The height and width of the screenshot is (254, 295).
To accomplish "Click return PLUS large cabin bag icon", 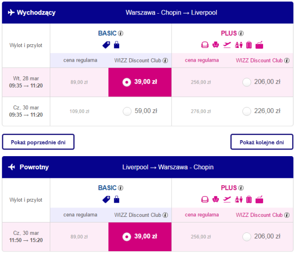I will pyautogui.click(x=259, y=199).
